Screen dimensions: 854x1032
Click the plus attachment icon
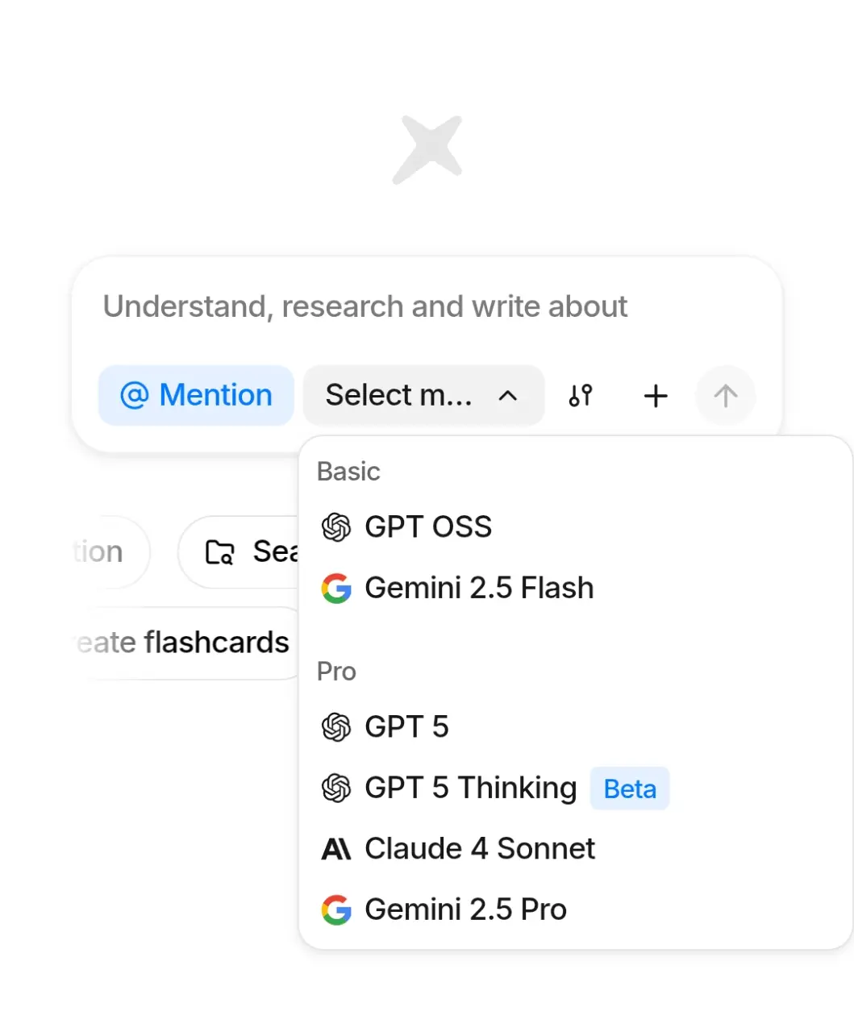point(656,395)
